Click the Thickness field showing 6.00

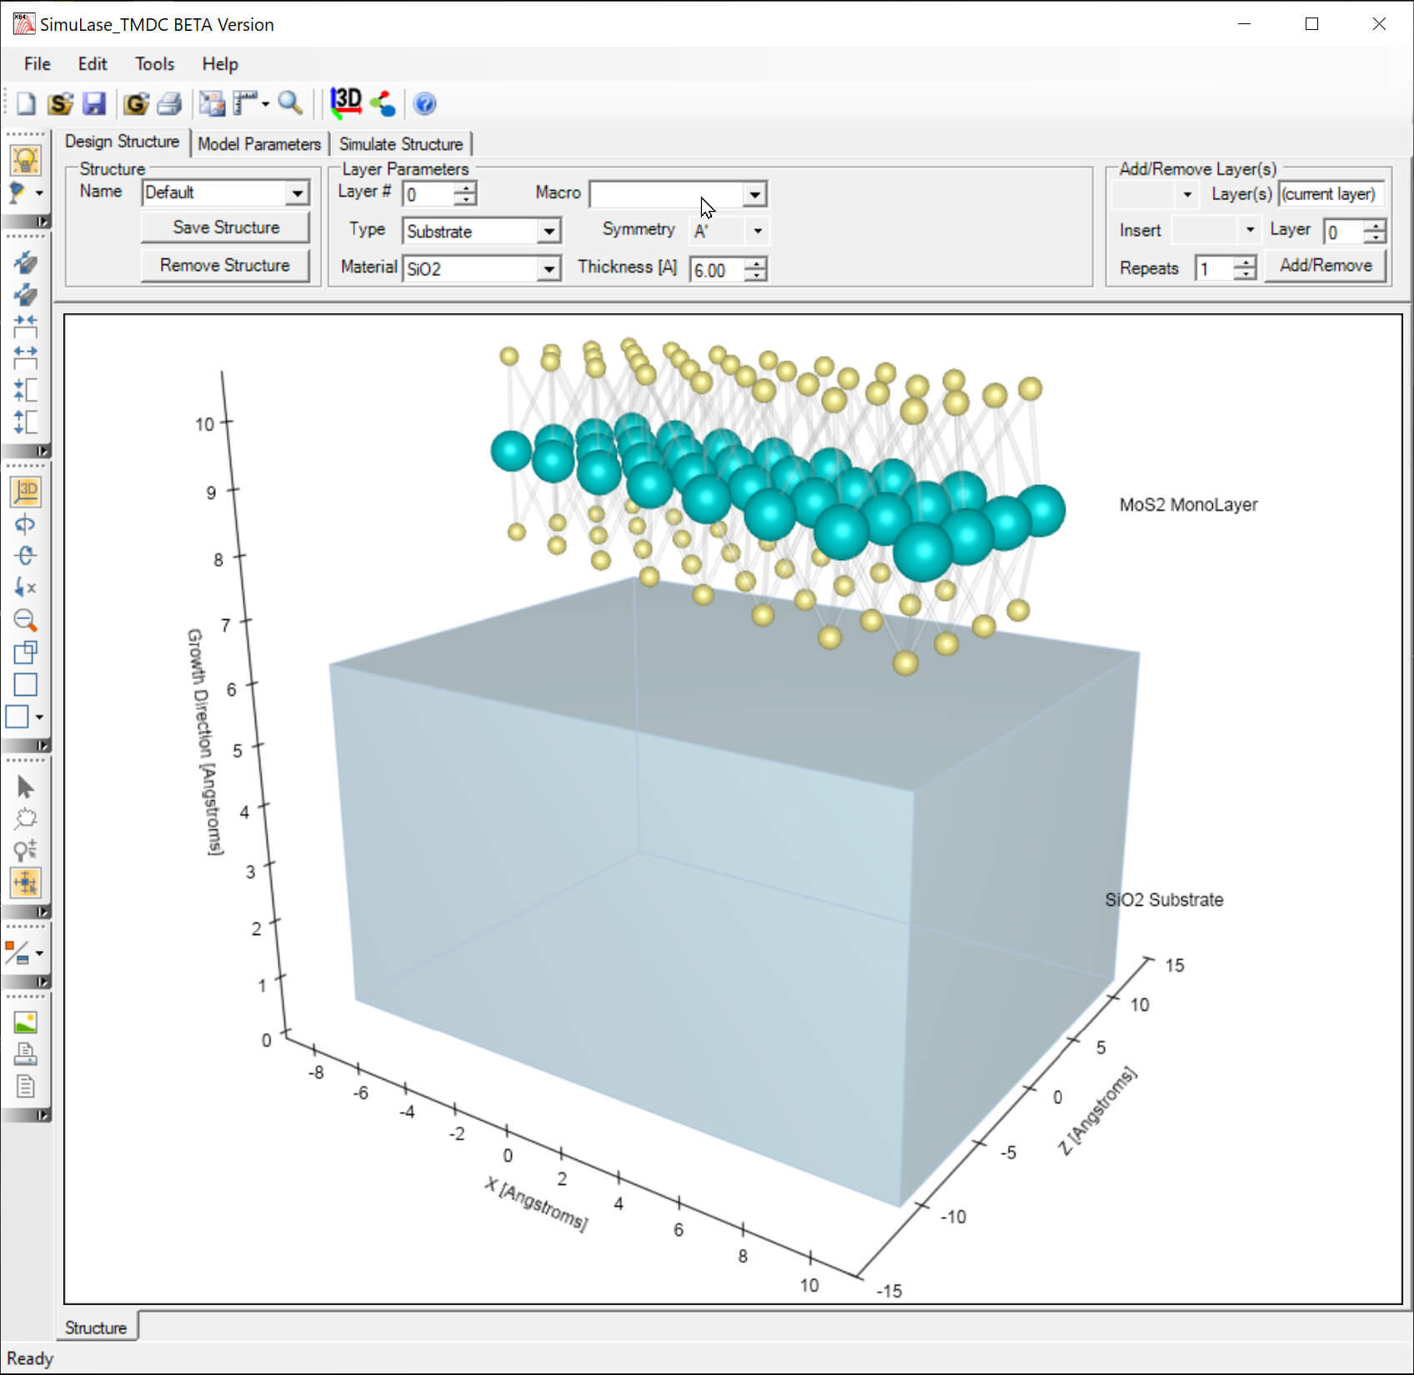(717, 270)
